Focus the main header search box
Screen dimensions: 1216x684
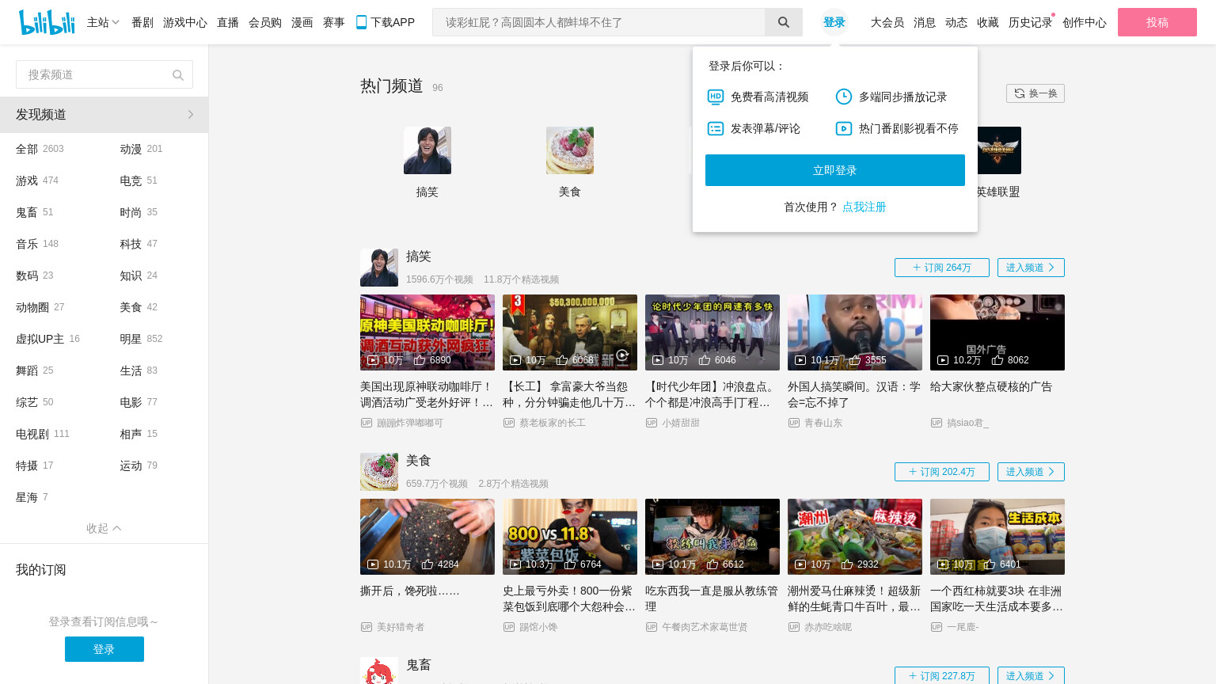tap(598, 22)
